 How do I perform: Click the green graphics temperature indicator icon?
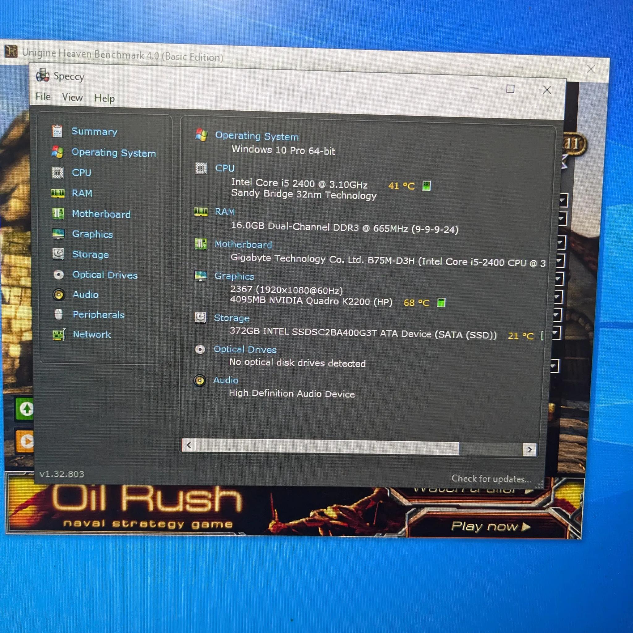(x=441, y=302)
